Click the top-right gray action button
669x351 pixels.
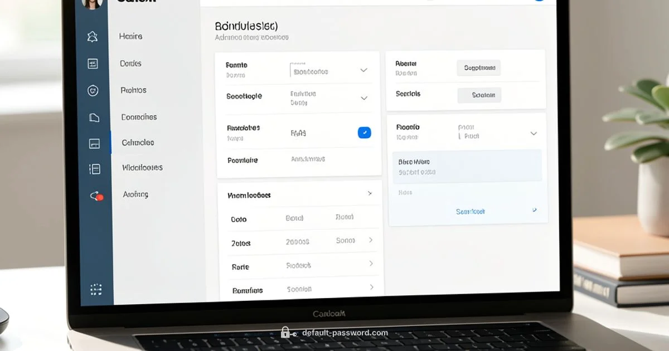[x=479, y=67]
